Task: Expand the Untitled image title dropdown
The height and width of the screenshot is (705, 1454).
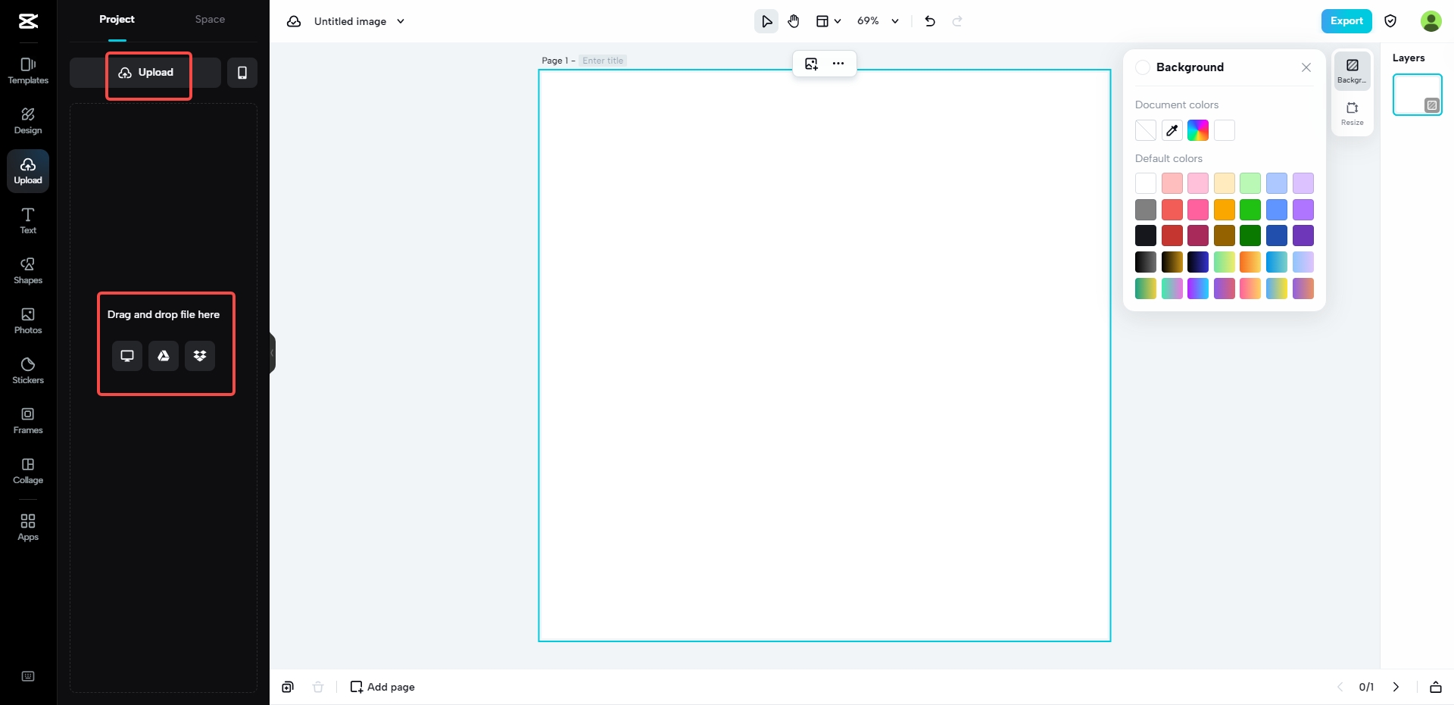Action: [401, 21]
